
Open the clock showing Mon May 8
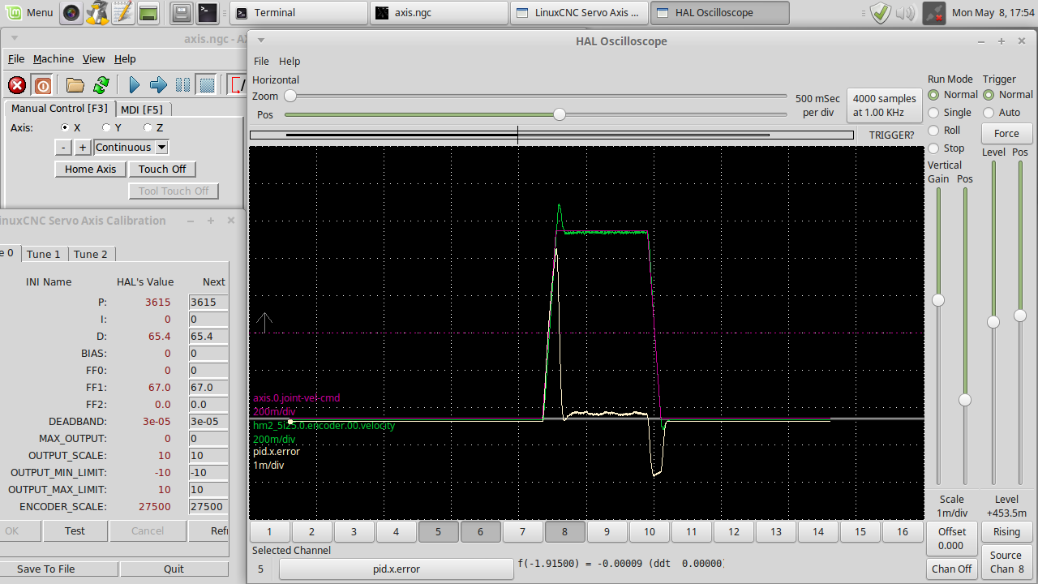tap(993, 12)
